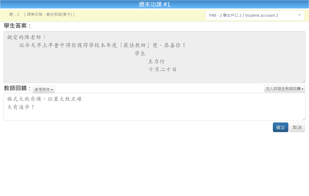Click the resize handle of teacher feedback box
This screenshot has height=196, width=309.
pyautogui.click(x=304, y=119)
